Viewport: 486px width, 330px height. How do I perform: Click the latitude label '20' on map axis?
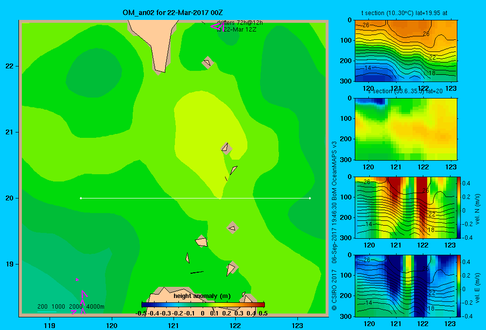9,198
